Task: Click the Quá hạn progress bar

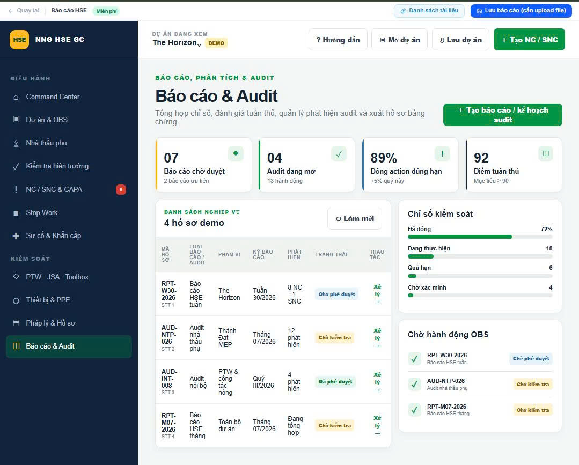Action: (480, 276)
